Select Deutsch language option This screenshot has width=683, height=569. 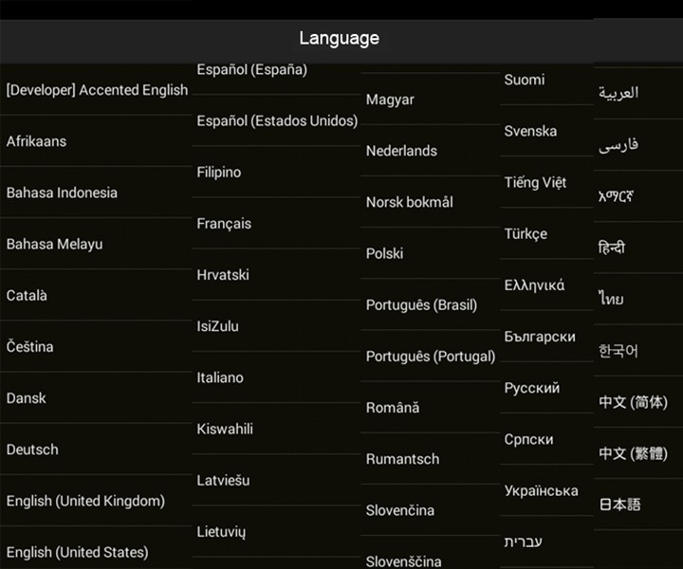[x=32, y=450]
